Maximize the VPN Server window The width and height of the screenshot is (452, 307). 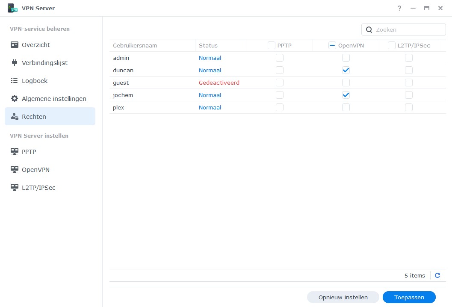[427, 8]
